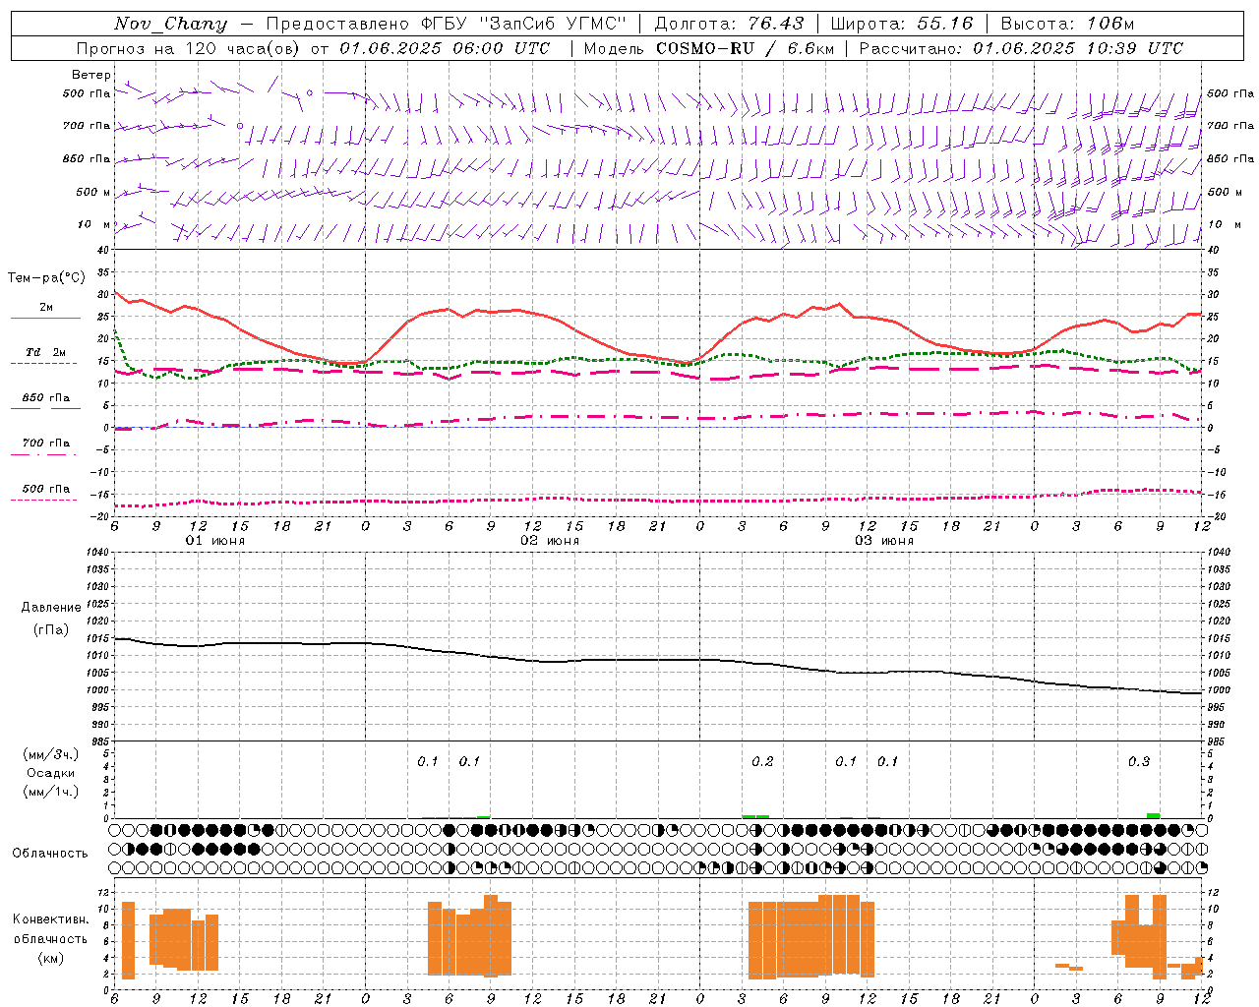Select the 0.2 precipitation value
This screenshot has height=1007, width=1259.
[x=762, y=762]
